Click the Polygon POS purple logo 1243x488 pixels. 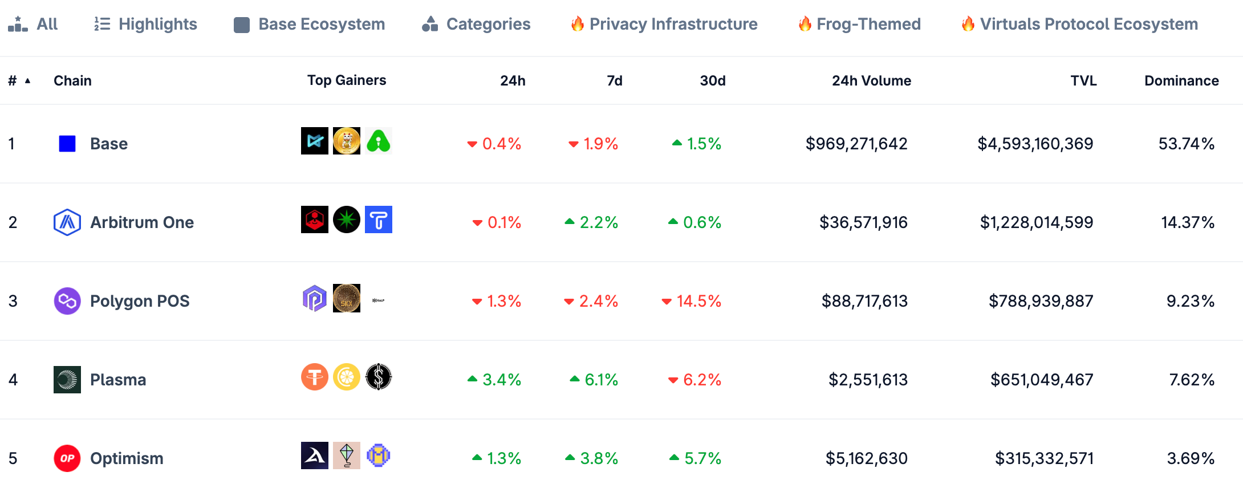pyautogui.click(x=67, y=301)
